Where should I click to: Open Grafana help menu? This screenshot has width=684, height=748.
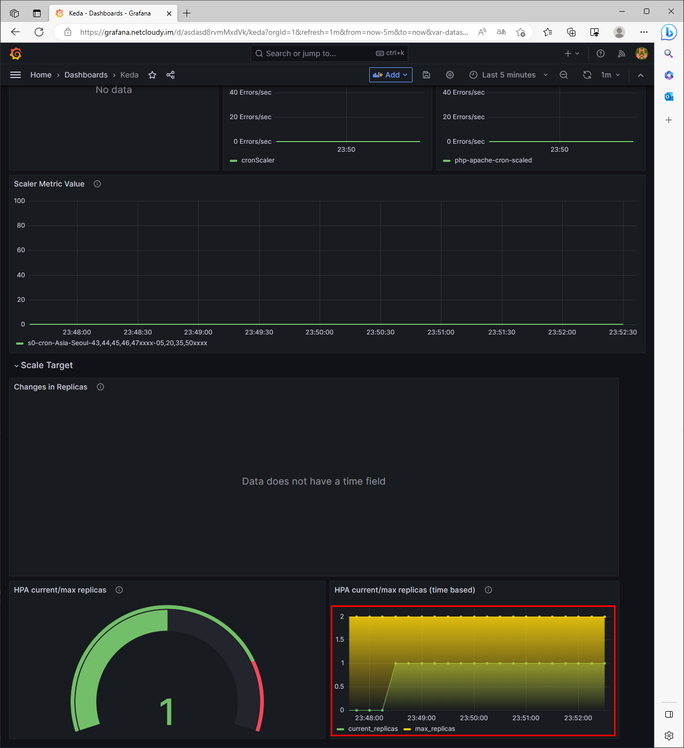click(x=601, y=53)
